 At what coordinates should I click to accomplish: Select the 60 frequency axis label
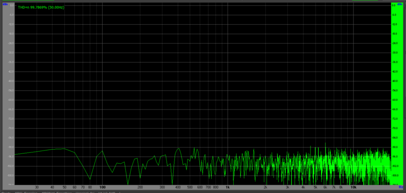[75, 187]
